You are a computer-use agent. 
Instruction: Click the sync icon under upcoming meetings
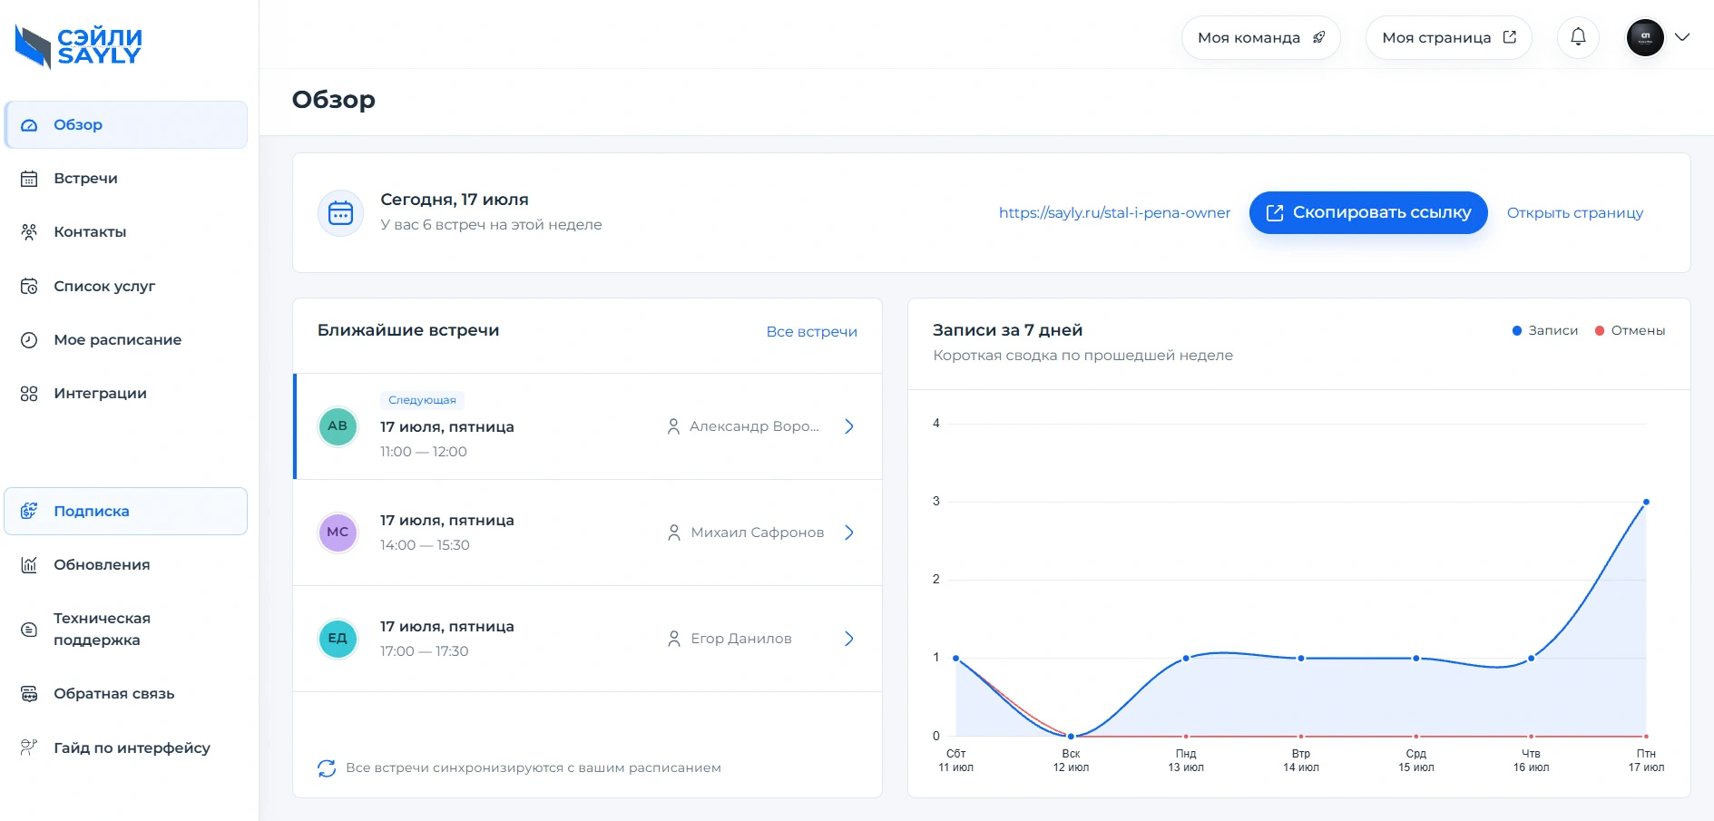(327, 768)
